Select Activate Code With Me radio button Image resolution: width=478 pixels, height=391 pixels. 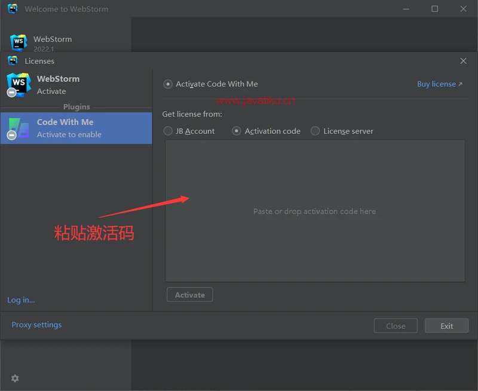tap(168, 84)
